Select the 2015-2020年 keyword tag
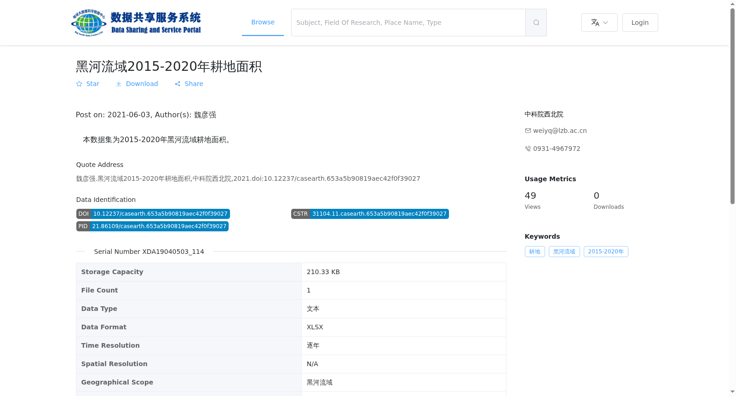Viewport: 736px width, 396px height. [606, 252]
